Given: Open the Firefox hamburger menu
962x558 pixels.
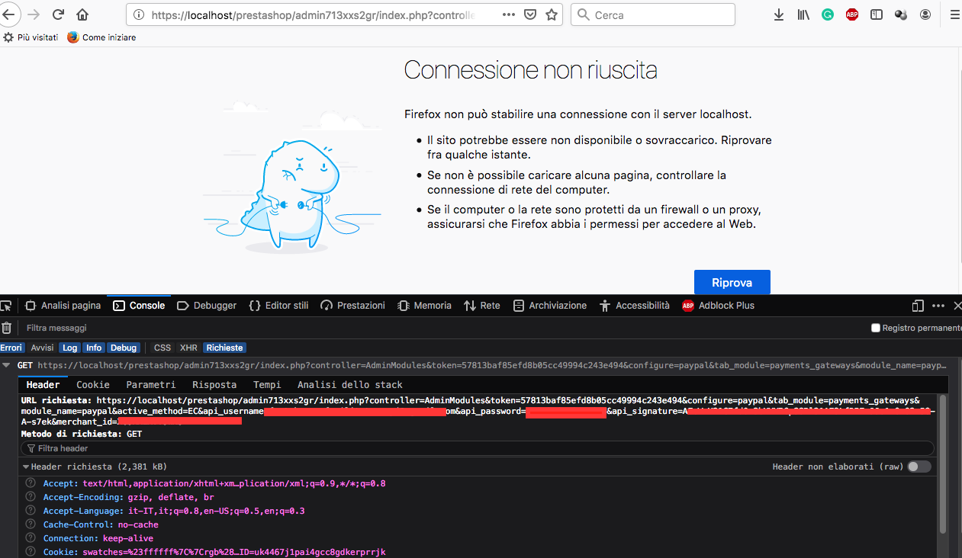Looking at the screenshot, I should (x=956, y=14).
